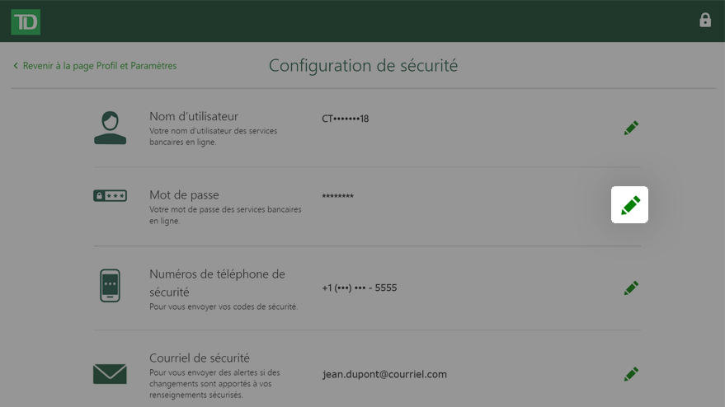The width and height of the screenshot is (725, 407).
Task: Click the envelope icon
Action: pyautogui.click(x=110, y=374)
